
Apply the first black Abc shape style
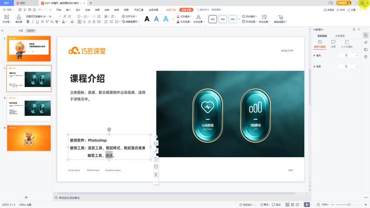(x=212, y=19)
